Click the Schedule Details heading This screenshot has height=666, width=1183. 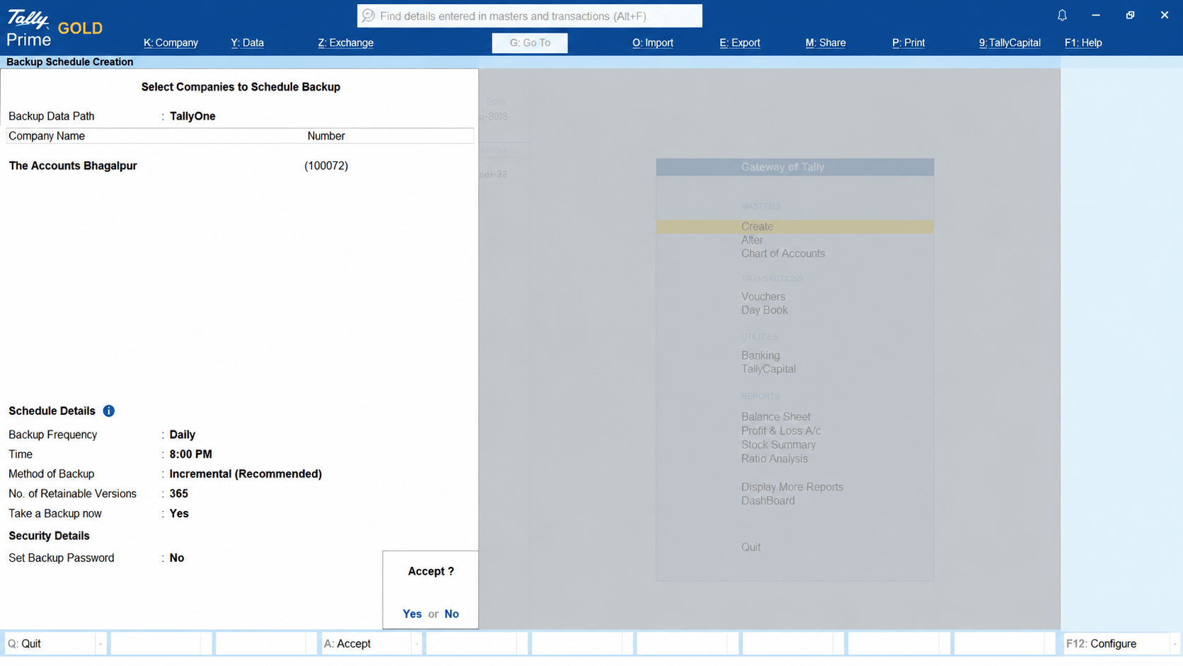(52, 411)
